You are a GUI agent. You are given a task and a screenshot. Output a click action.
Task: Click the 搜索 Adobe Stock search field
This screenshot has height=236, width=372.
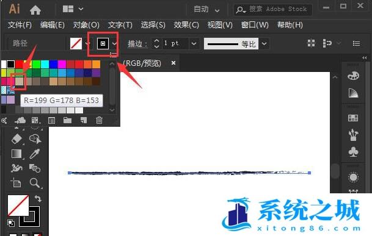273,10
